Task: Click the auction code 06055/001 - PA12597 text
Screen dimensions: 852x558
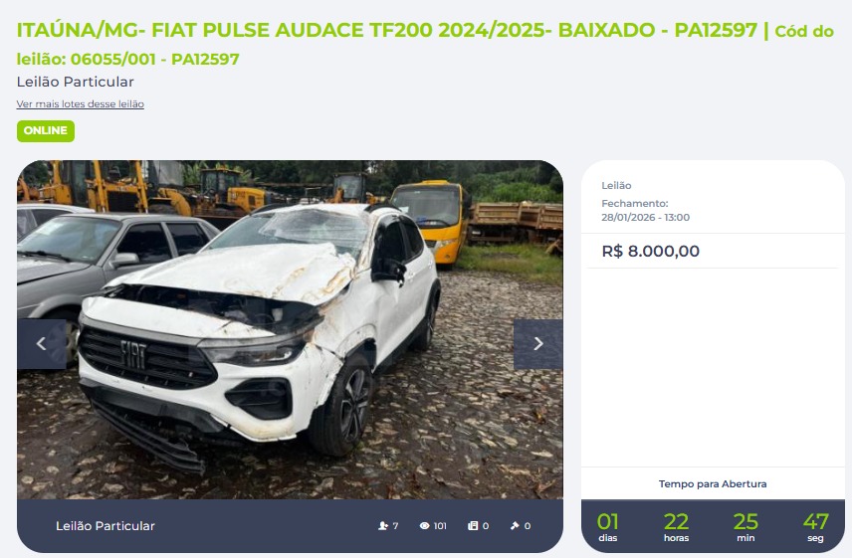Action: coord(155,59)
